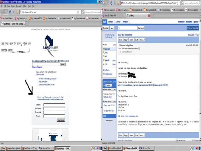Click Start button on left taskbar
This screenshot has height=151, width=201.
pyautogui.click(x=3, y=148)
